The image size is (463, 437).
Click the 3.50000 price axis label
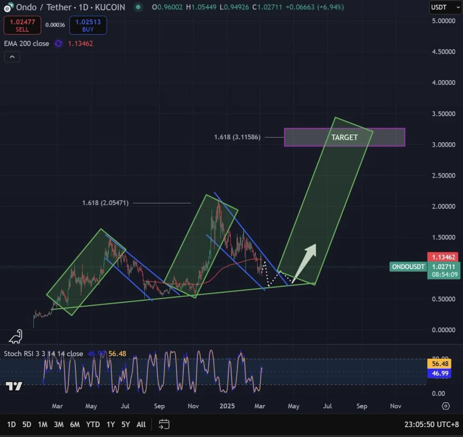pyautogui.click(x=444, y=114)
